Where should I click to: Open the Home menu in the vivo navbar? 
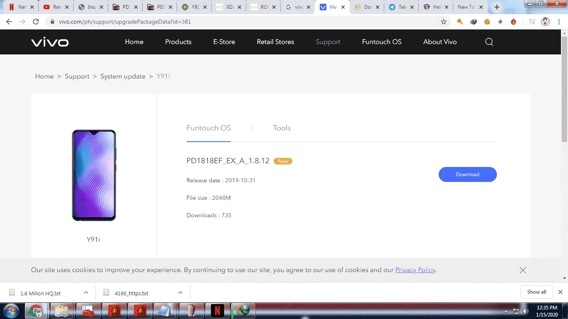pyautogui.click(x=134, y=42)
